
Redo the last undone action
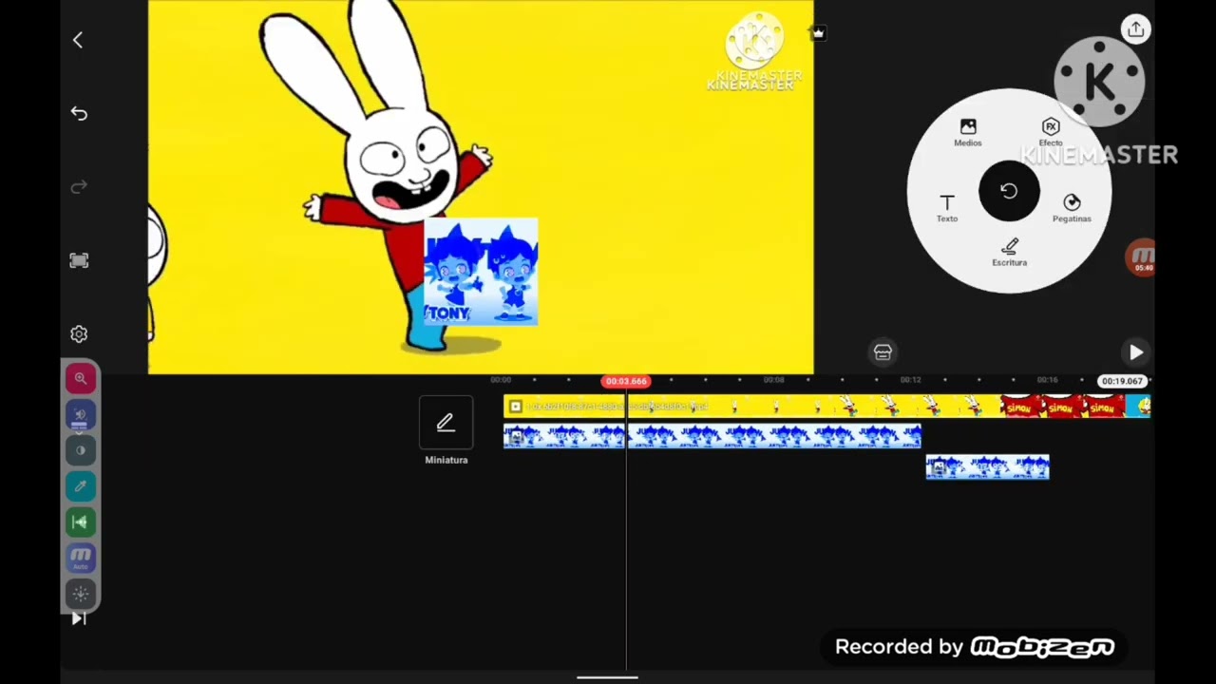(79, 187)
